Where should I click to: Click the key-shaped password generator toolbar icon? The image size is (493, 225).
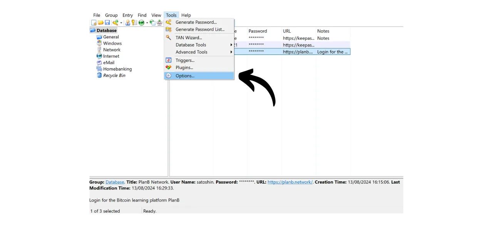(116, 23)
